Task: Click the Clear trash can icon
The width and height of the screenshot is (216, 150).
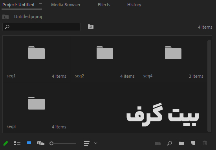Action: point(205,143)
